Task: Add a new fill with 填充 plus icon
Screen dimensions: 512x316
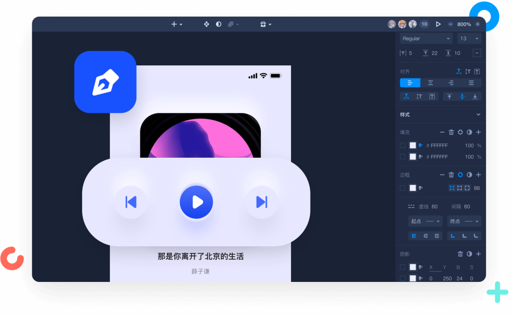Action: (x=478, y=132)
